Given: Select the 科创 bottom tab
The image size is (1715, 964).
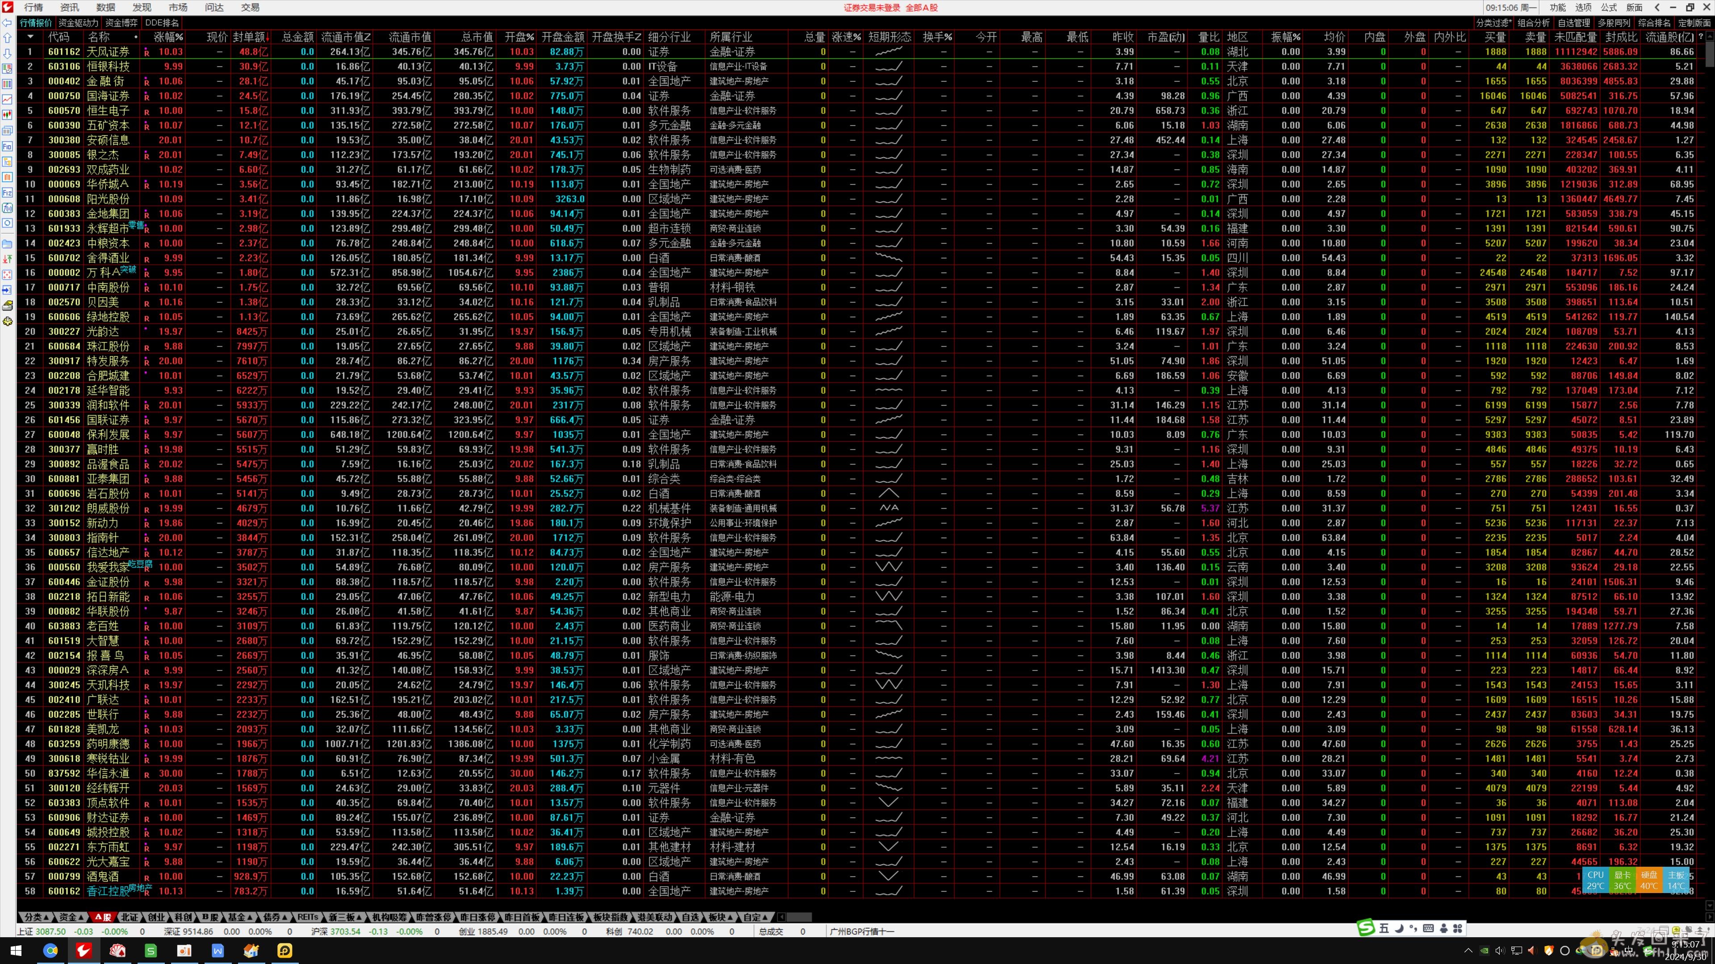Looking at the screenshot, I should (x=182, y=917).
